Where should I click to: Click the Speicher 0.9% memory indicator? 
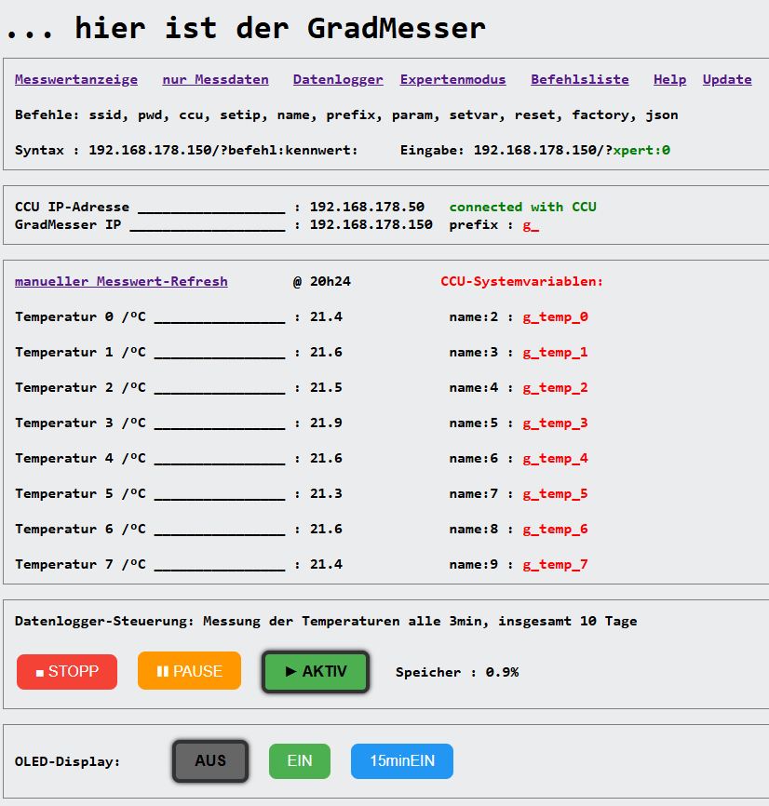point(456,672)
